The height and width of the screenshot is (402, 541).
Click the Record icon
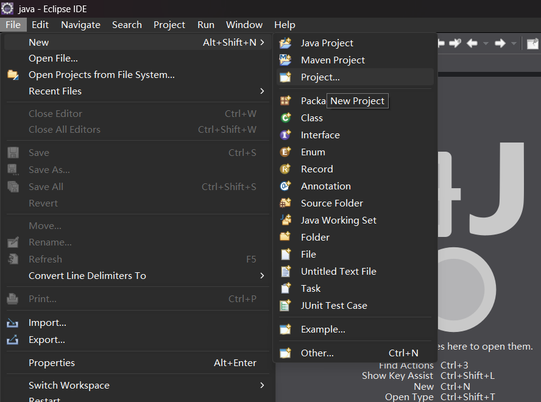(x=285, y=169)
